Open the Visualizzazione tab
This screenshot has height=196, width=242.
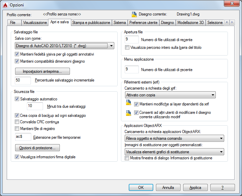[35, 23]
